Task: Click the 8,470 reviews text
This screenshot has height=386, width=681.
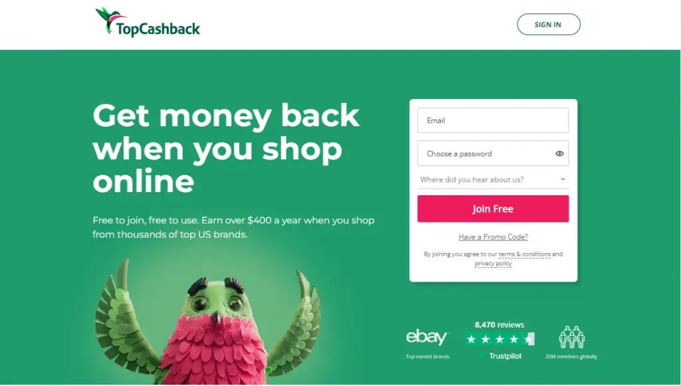Action: click(499, 325)
